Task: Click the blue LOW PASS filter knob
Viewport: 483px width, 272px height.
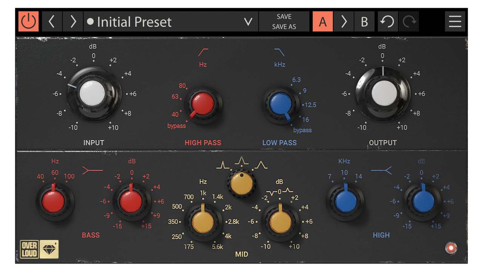Action: click(280, 104)
